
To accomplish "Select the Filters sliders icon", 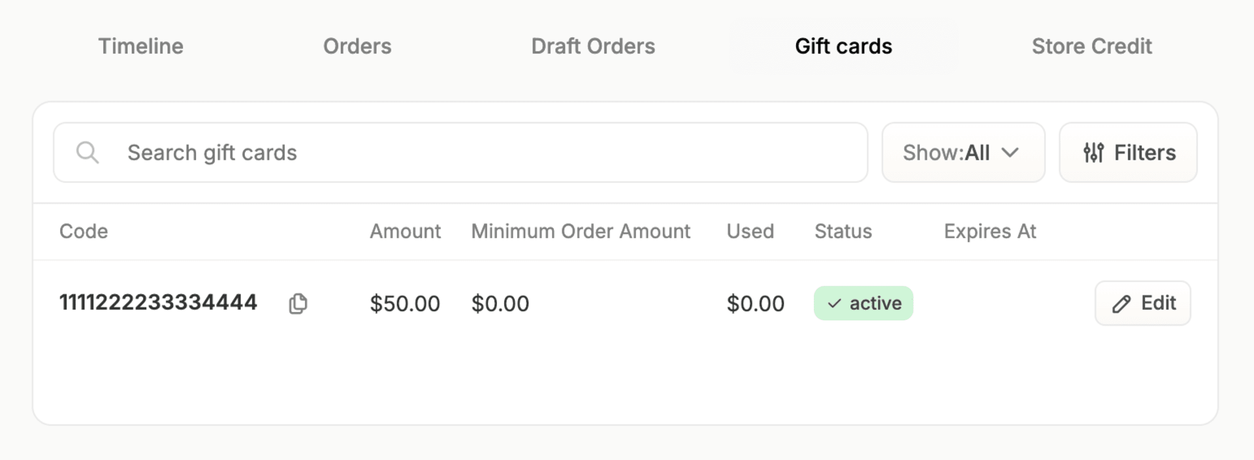I will click(1094, 152).
